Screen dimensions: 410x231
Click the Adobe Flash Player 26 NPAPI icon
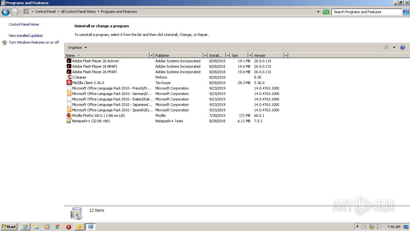[69, 66]
